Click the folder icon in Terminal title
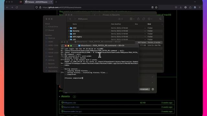 point(79,45)
